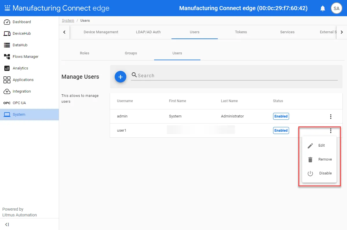
Task: Click the DeviceHub icon in sidebar
Action: click(7, 34)
